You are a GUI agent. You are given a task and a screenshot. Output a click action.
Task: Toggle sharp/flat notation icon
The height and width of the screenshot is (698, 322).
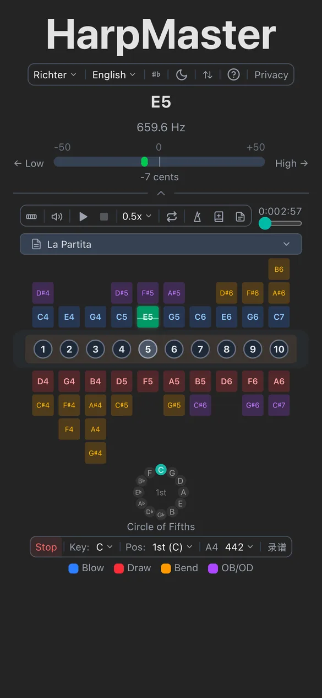pyautogui.click(x=156, y=75)
